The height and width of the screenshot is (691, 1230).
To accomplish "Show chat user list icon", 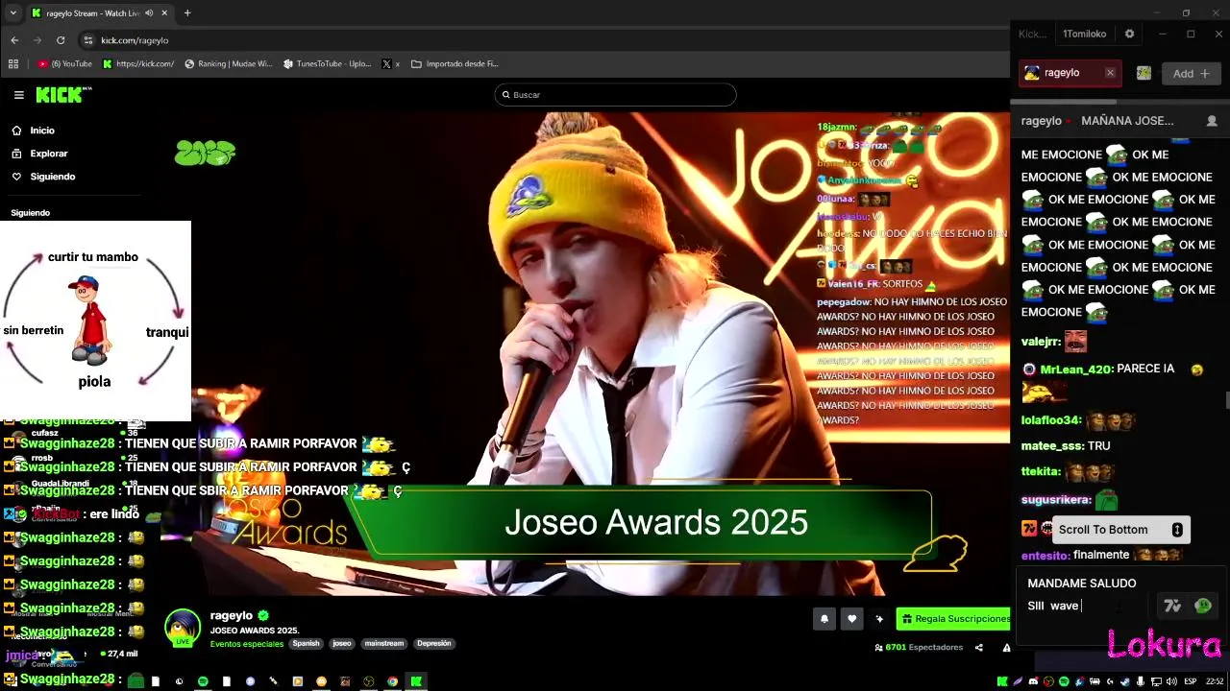I will coord(1211,121).
